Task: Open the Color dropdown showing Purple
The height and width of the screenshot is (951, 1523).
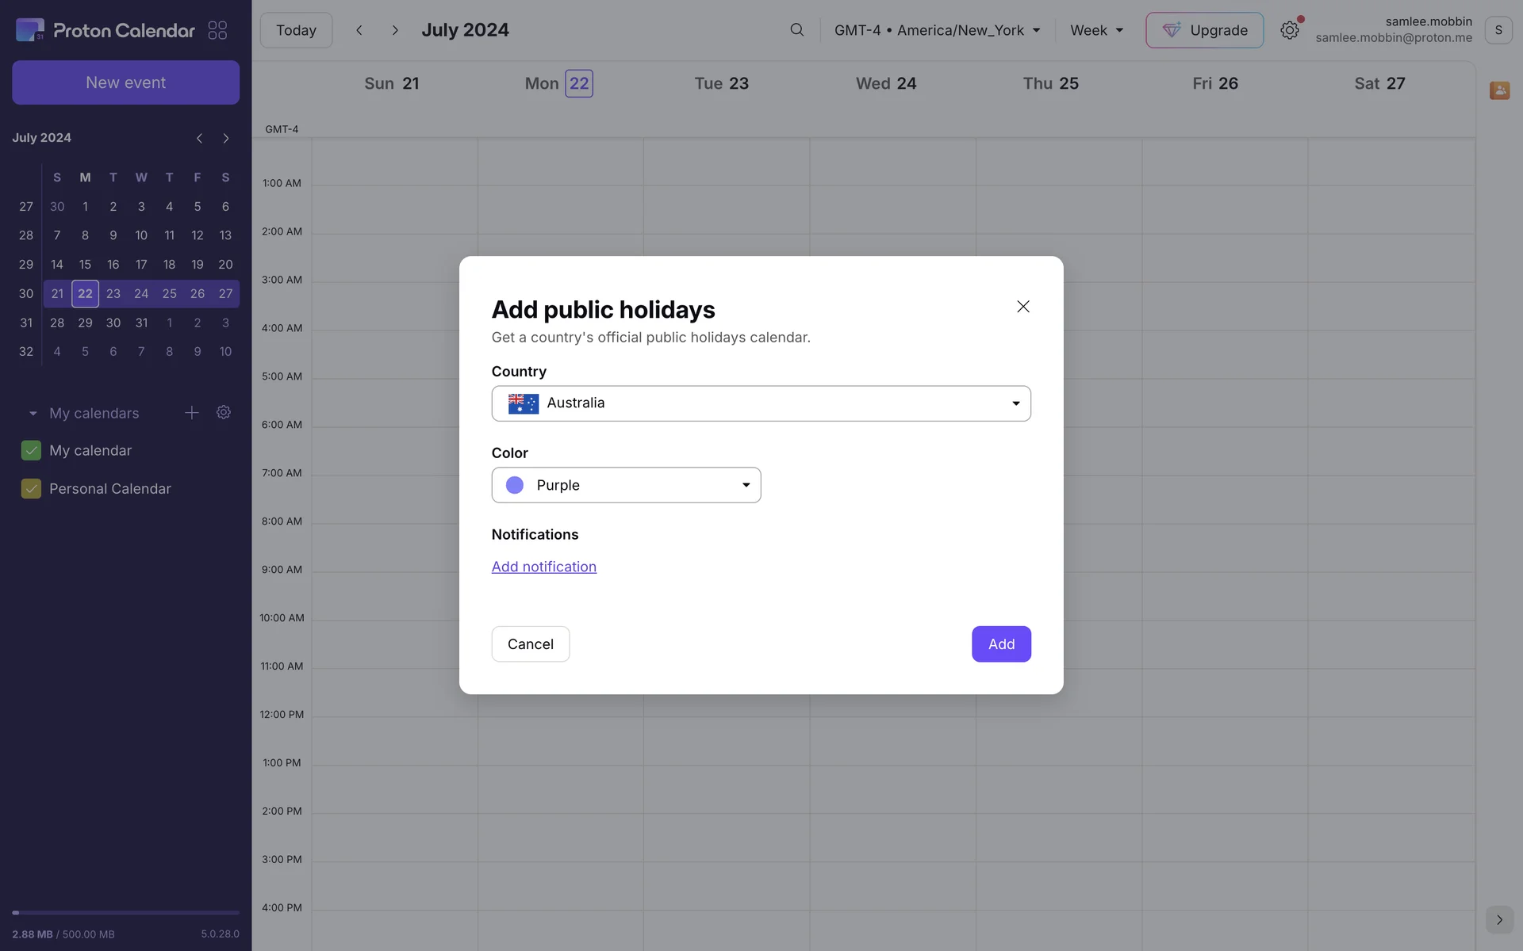Action: click(626, 485)
